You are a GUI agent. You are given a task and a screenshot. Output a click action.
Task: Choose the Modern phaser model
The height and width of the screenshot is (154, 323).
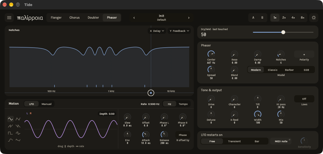pyautogui.click(x=256, y=70)
